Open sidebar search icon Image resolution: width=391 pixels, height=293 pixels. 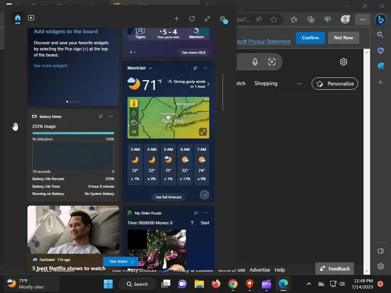(x=380, y=35)
